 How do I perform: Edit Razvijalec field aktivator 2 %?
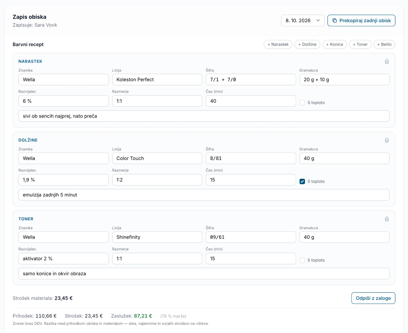[x=63, y=259]
